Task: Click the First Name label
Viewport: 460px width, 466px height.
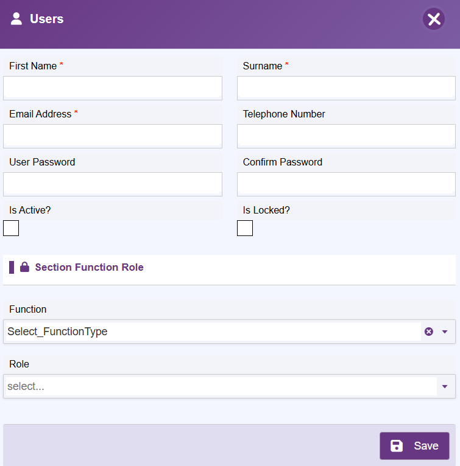Action: click(x=33, y=66)
